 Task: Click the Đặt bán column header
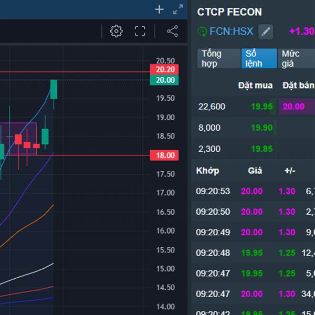pos(299,86)
